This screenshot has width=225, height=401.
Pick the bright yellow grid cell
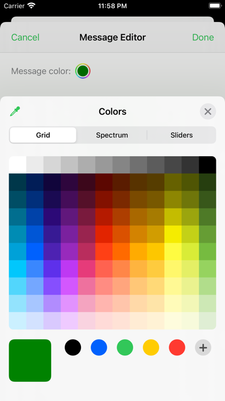click(173, 234)
